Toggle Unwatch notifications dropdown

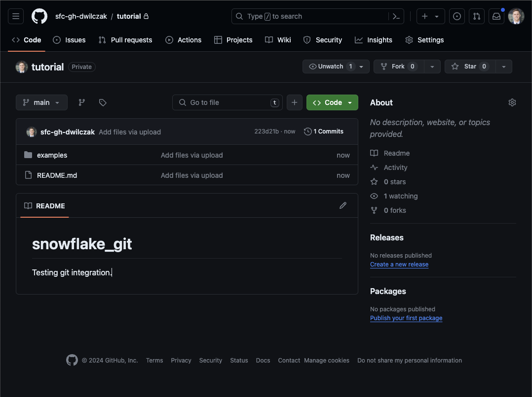(x=336, y=66)
